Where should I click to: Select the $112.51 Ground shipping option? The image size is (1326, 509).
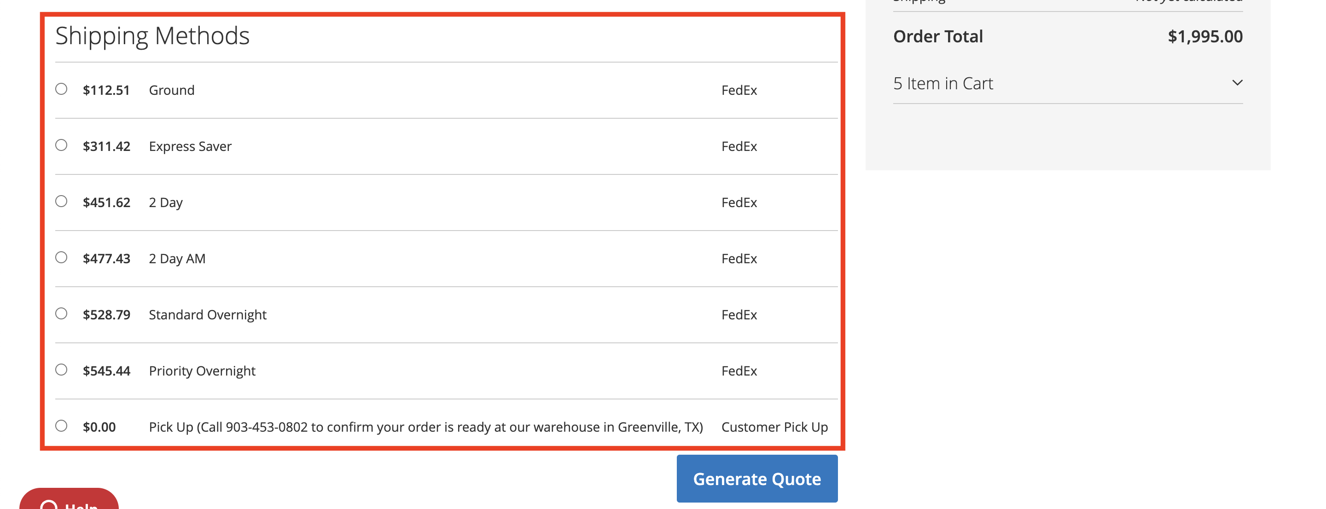61,89
